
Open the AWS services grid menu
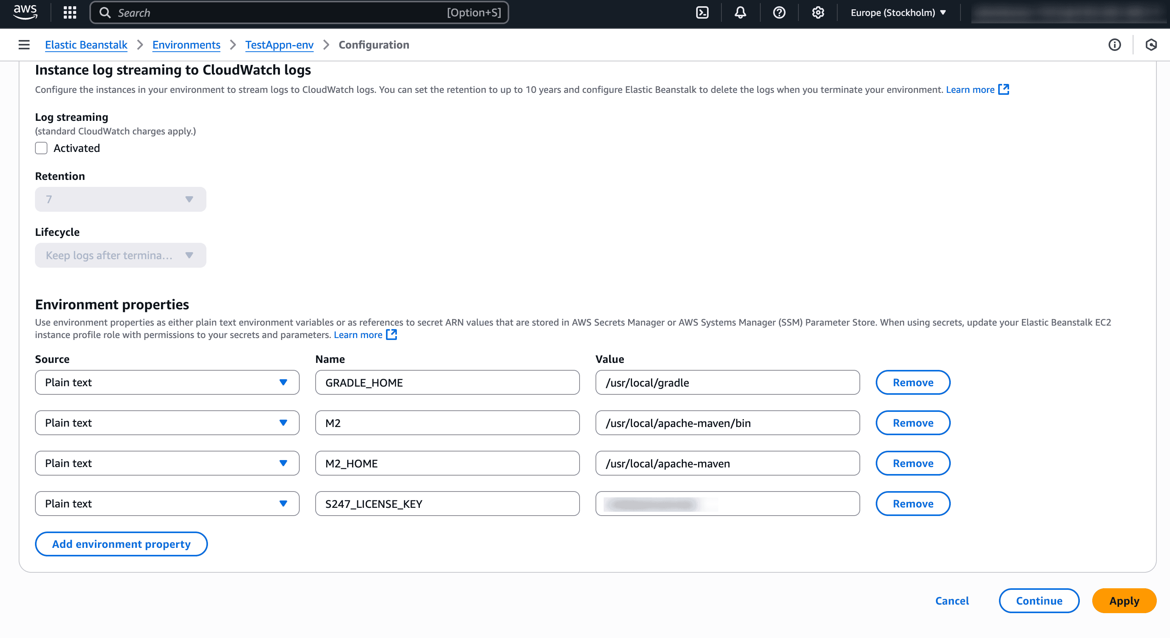click(x=70, y=13)
